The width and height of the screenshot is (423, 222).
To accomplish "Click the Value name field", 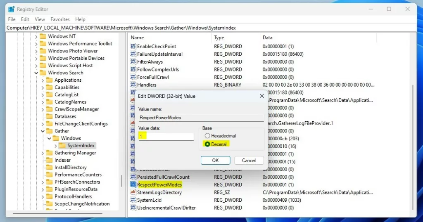I will tap(201, 118).
